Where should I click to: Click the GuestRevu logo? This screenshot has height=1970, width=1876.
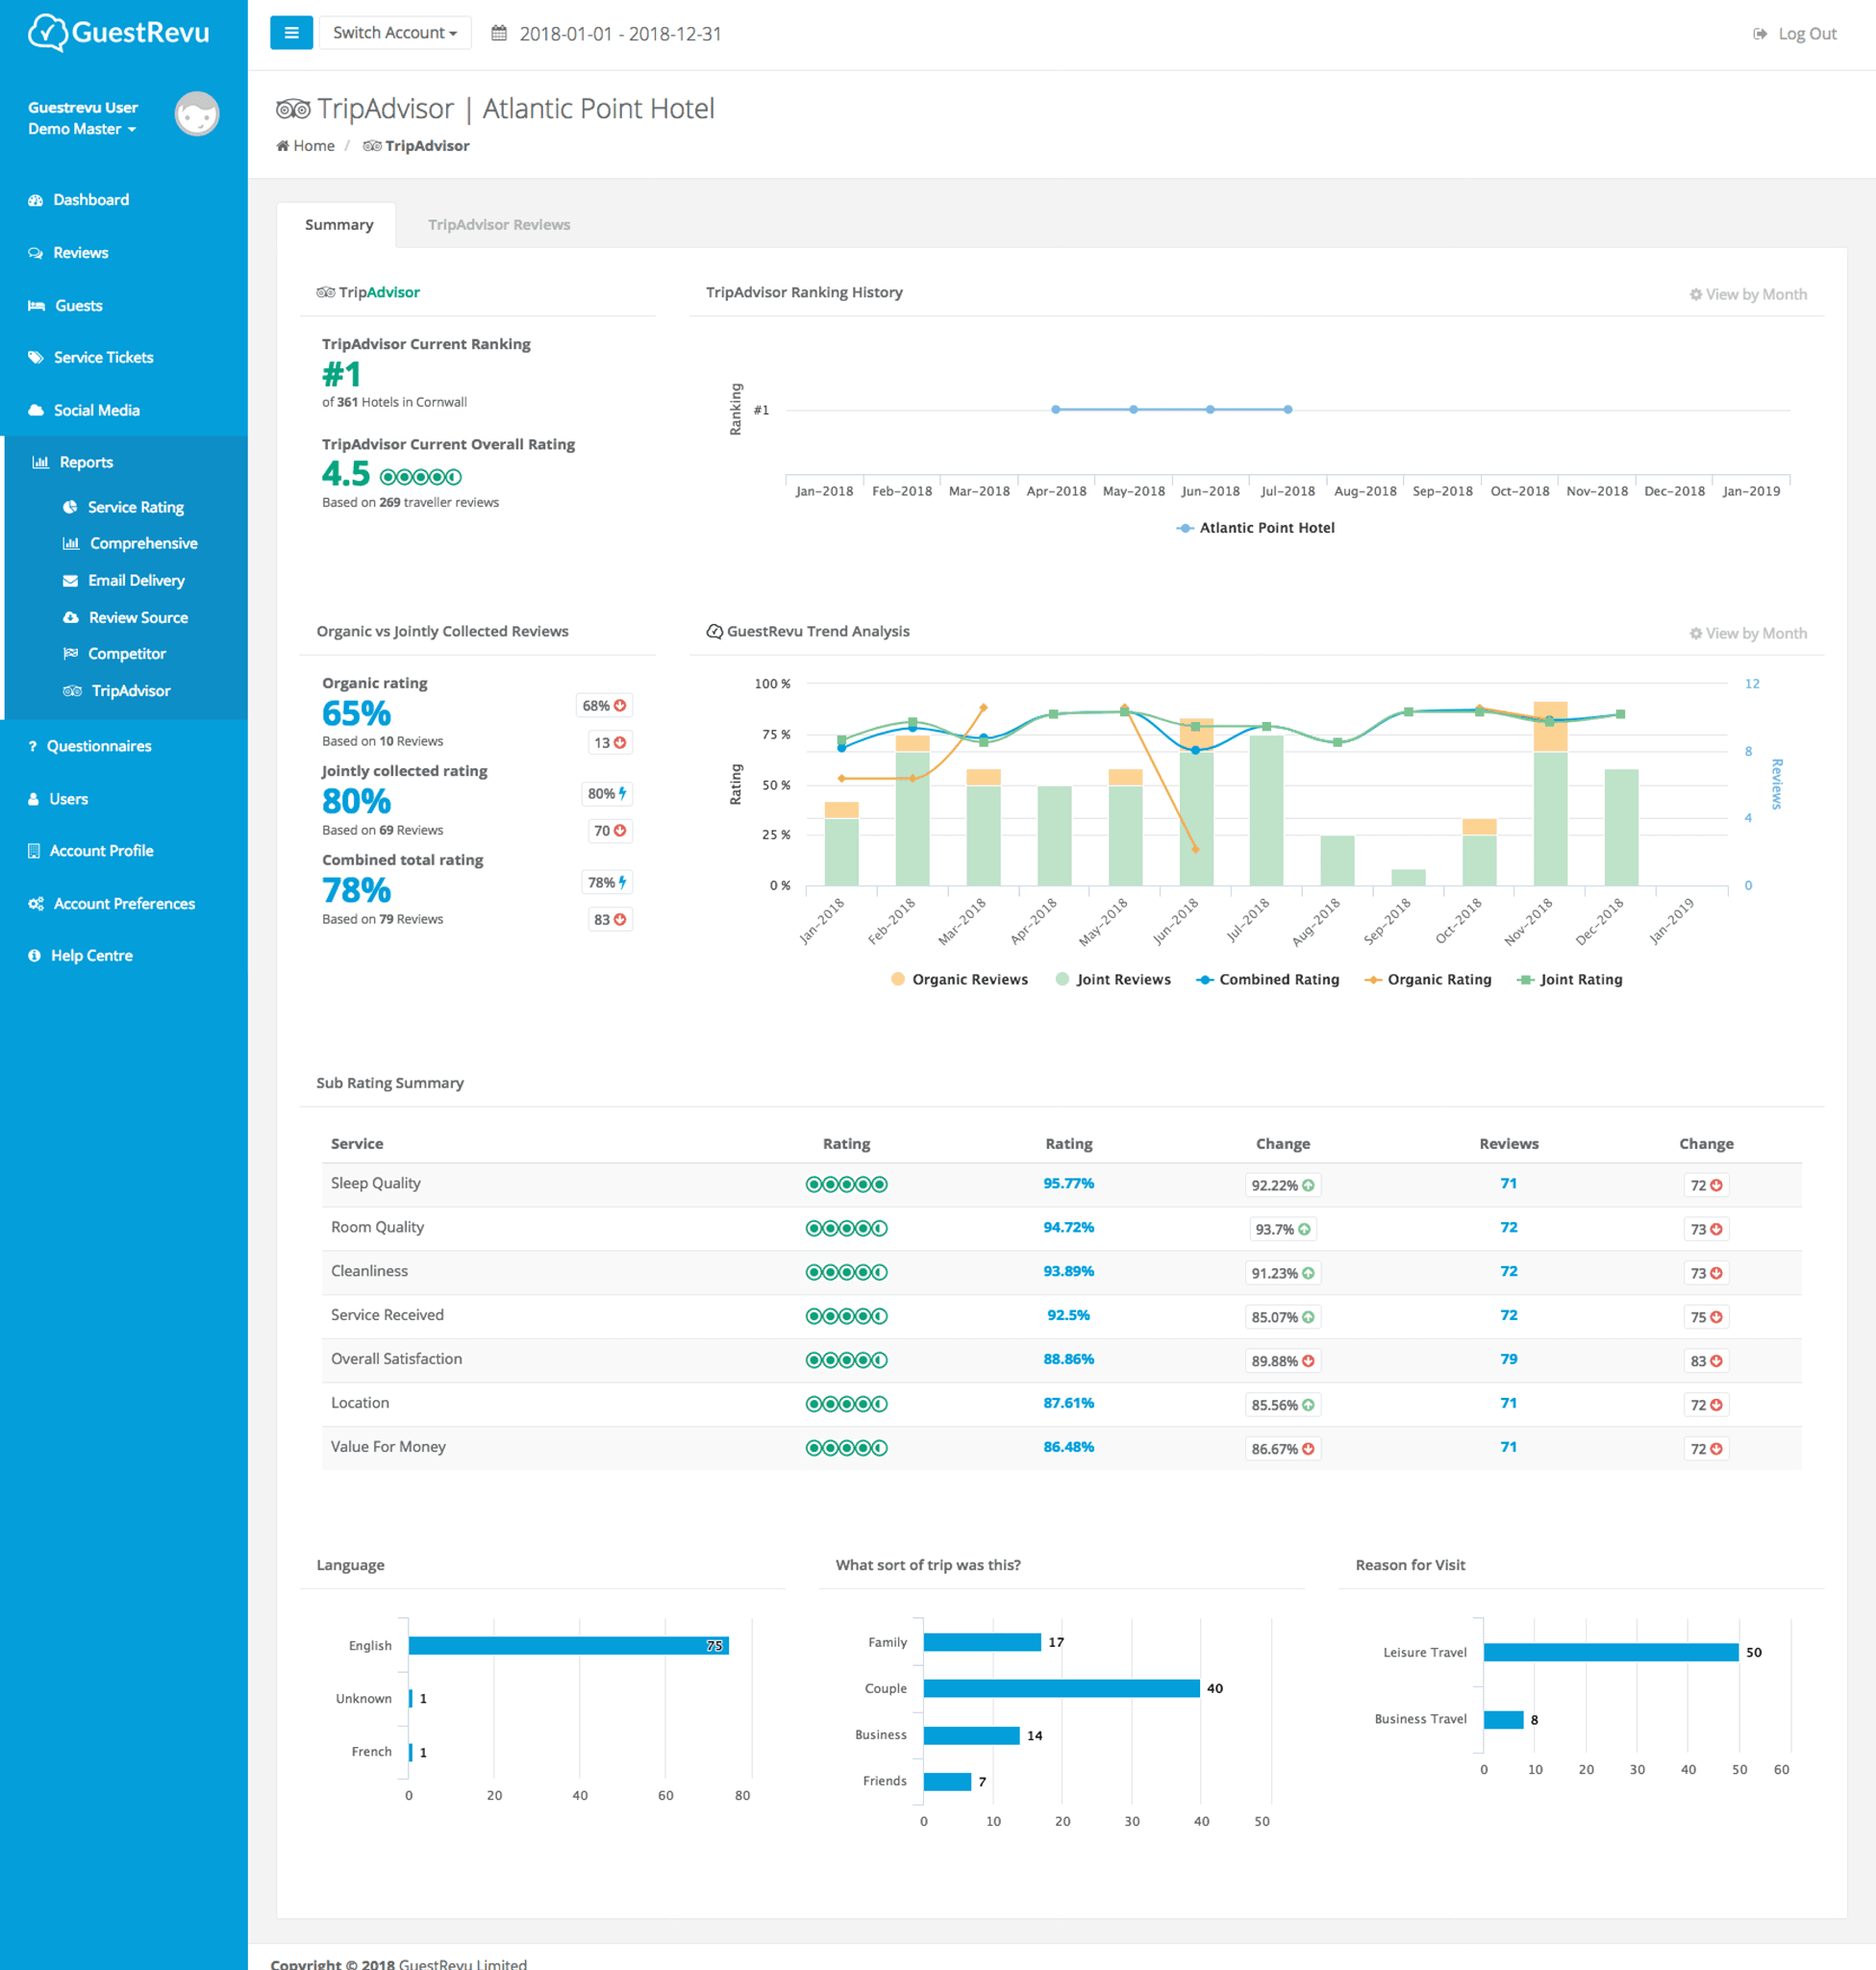click(119, 33)
